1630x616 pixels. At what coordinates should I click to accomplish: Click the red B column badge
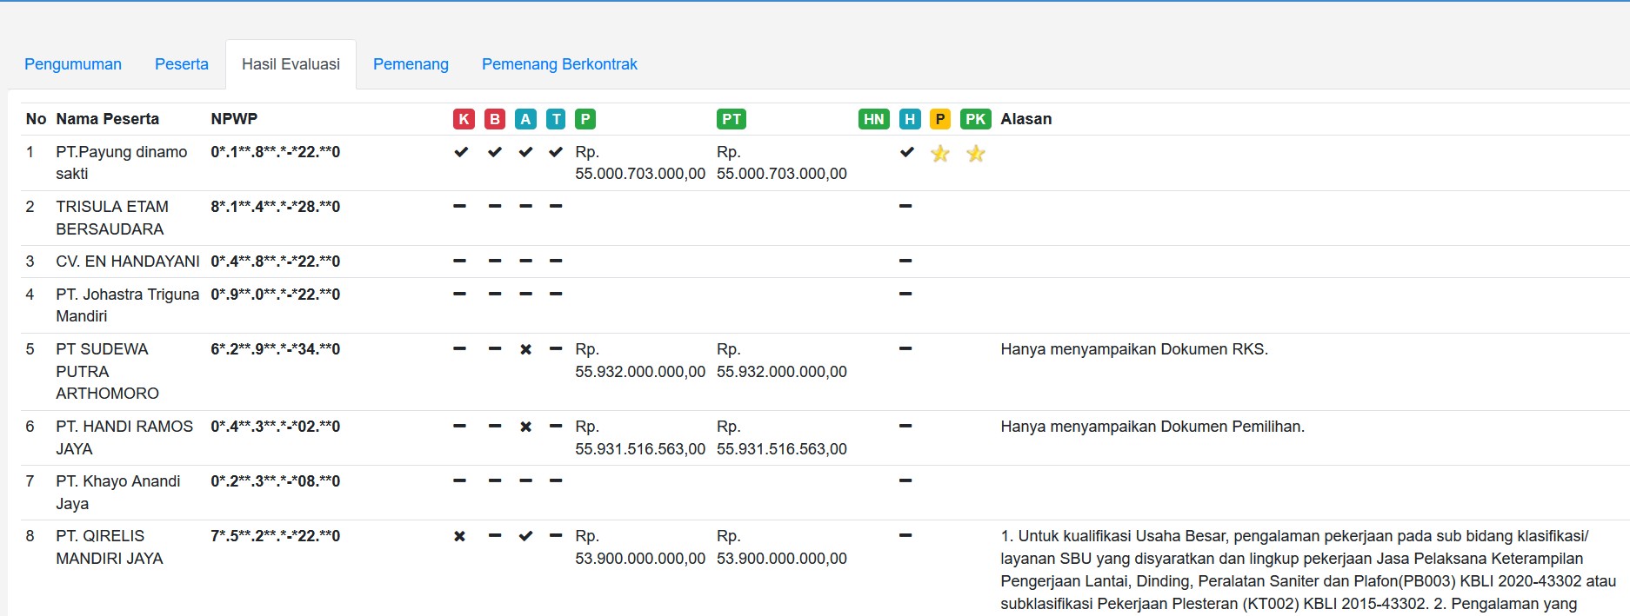494,119
